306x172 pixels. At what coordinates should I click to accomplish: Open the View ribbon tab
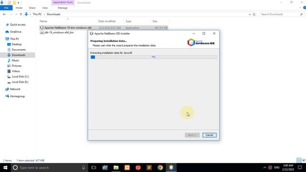(44, 8)
